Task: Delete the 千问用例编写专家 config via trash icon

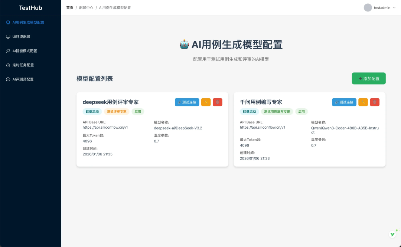Action: point(374,102)
